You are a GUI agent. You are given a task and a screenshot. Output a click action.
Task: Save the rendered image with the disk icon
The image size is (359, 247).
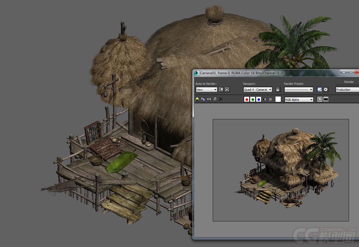point(197,99)
